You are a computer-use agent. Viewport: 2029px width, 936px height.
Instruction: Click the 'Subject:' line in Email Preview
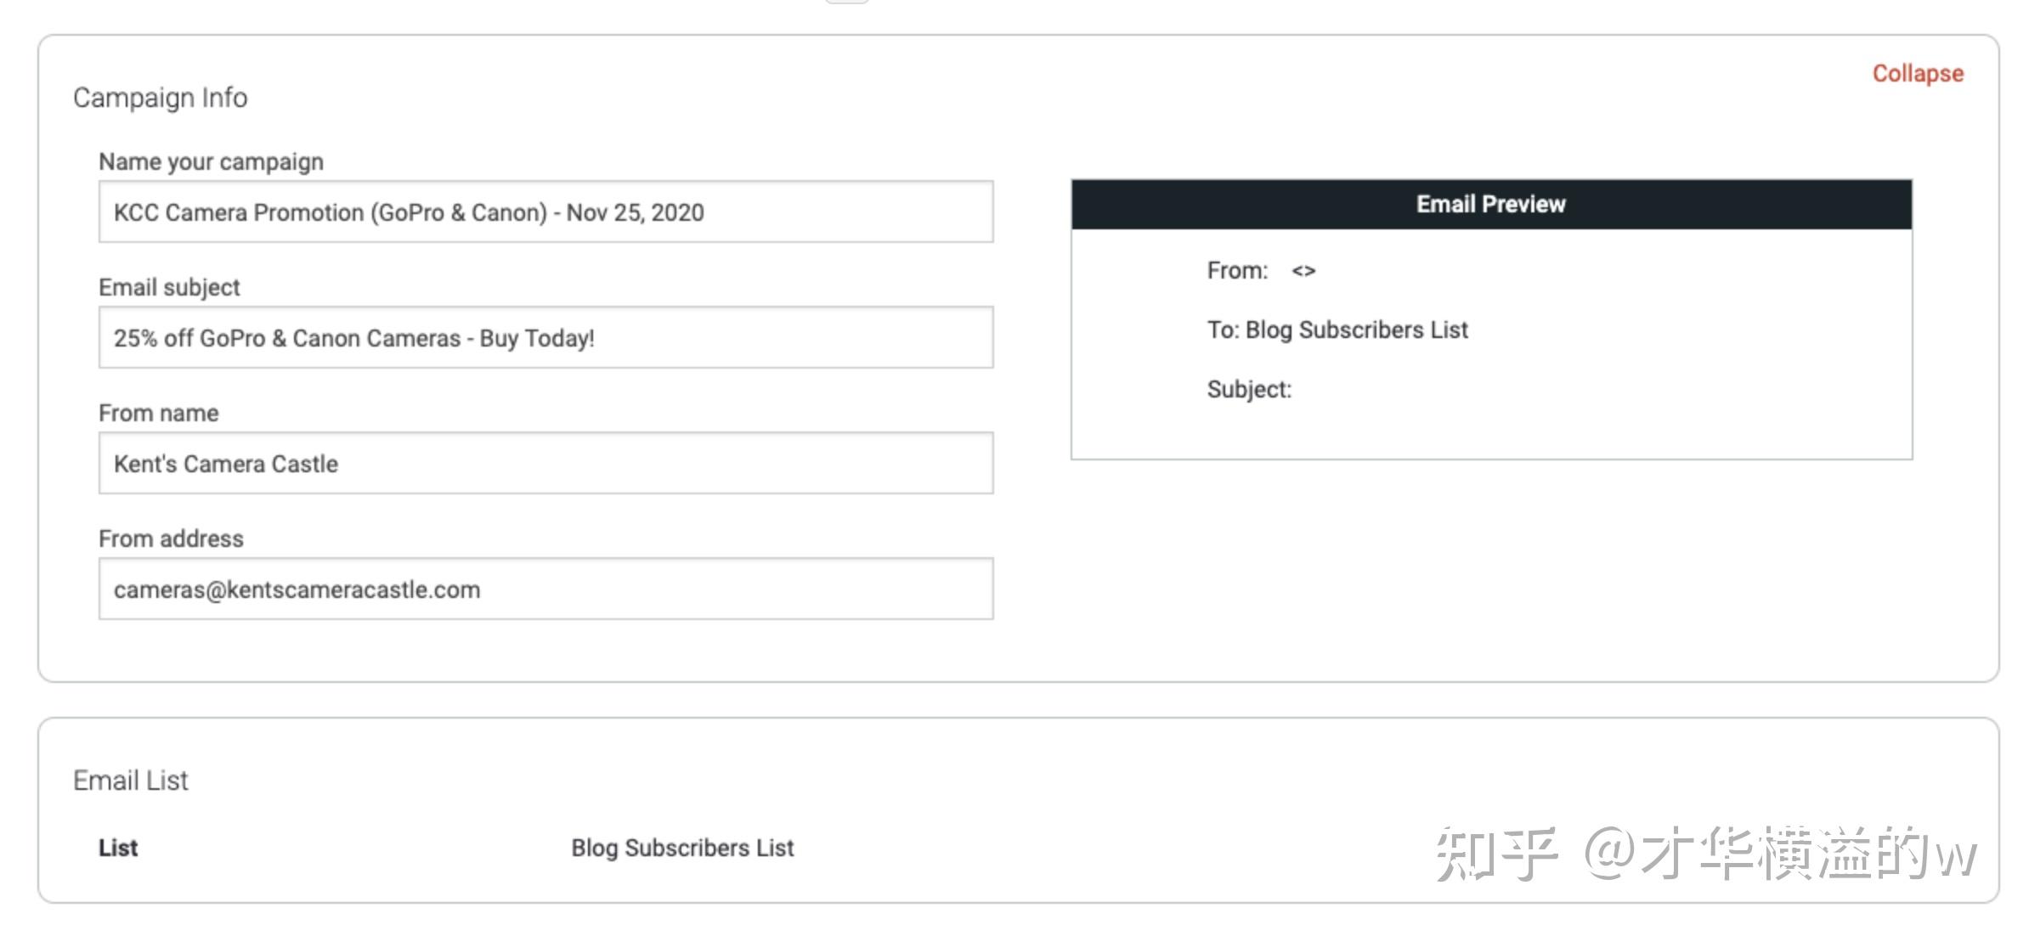click(1248, 390)
